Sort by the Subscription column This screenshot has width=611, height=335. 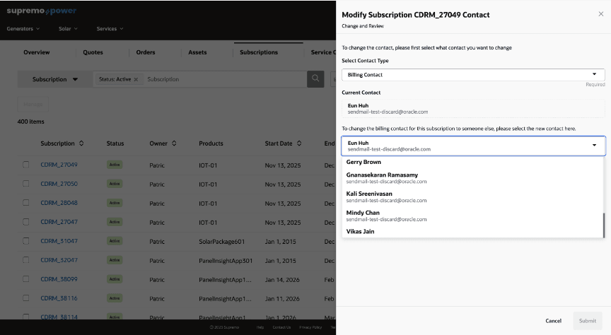pyautogui.click(x=81, y=143)
